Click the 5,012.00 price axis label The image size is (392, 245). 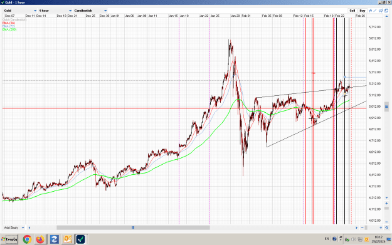coord(374,107)
